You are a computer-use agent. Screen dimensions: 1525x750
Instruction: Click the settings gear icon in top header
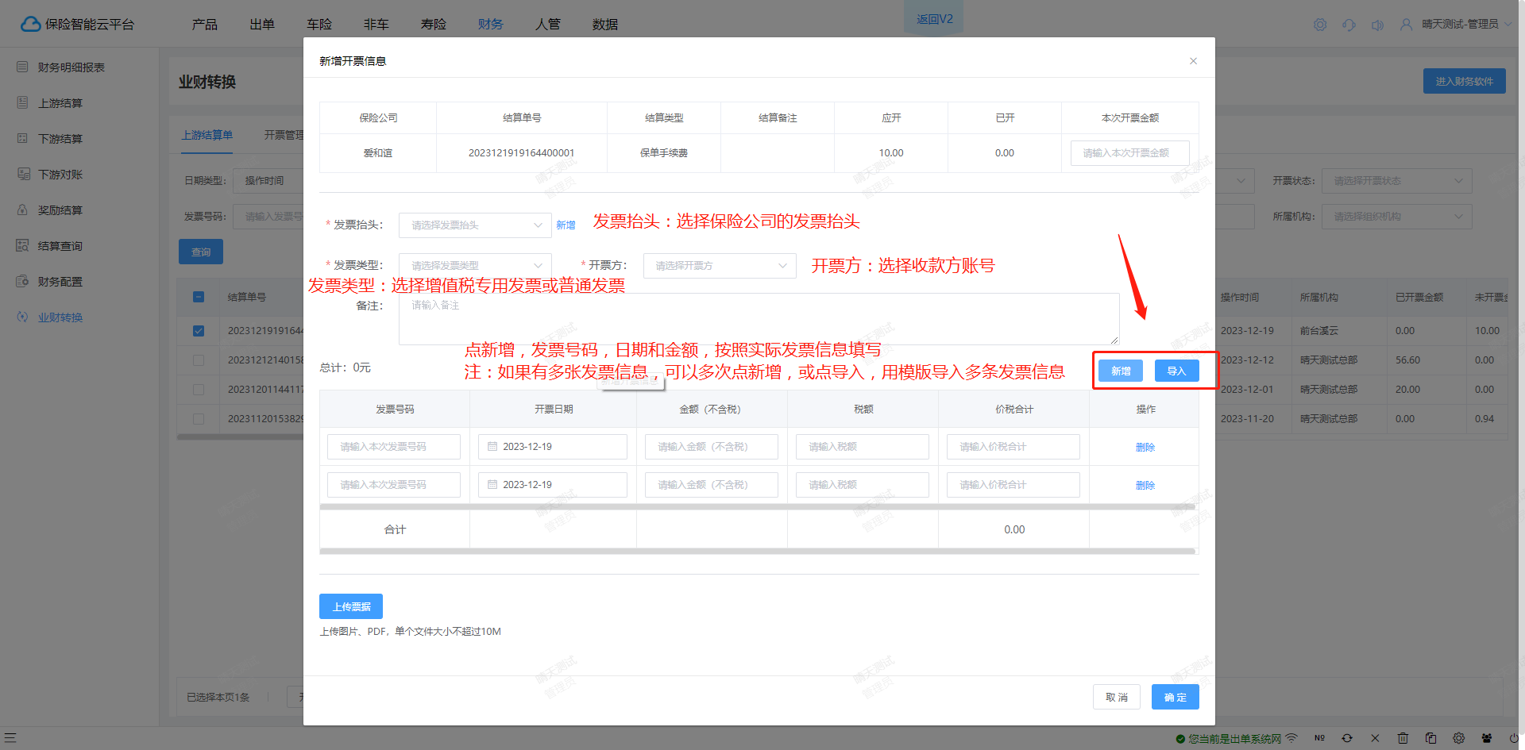point(1320,25)
